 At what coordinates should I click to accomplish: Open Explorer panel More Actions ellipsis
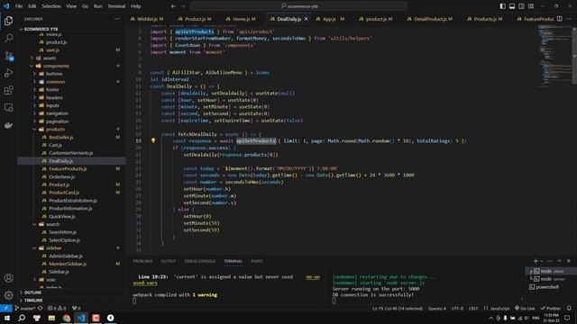(x=117, y=19)
